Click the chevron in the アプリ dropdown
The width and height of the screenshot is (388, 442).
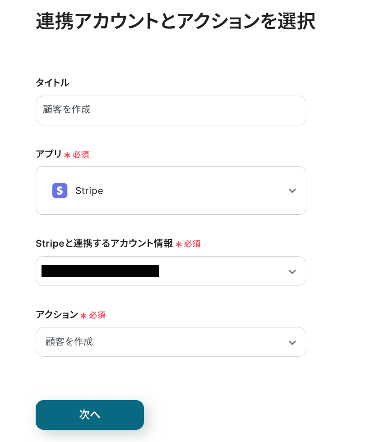click(292, 191)
